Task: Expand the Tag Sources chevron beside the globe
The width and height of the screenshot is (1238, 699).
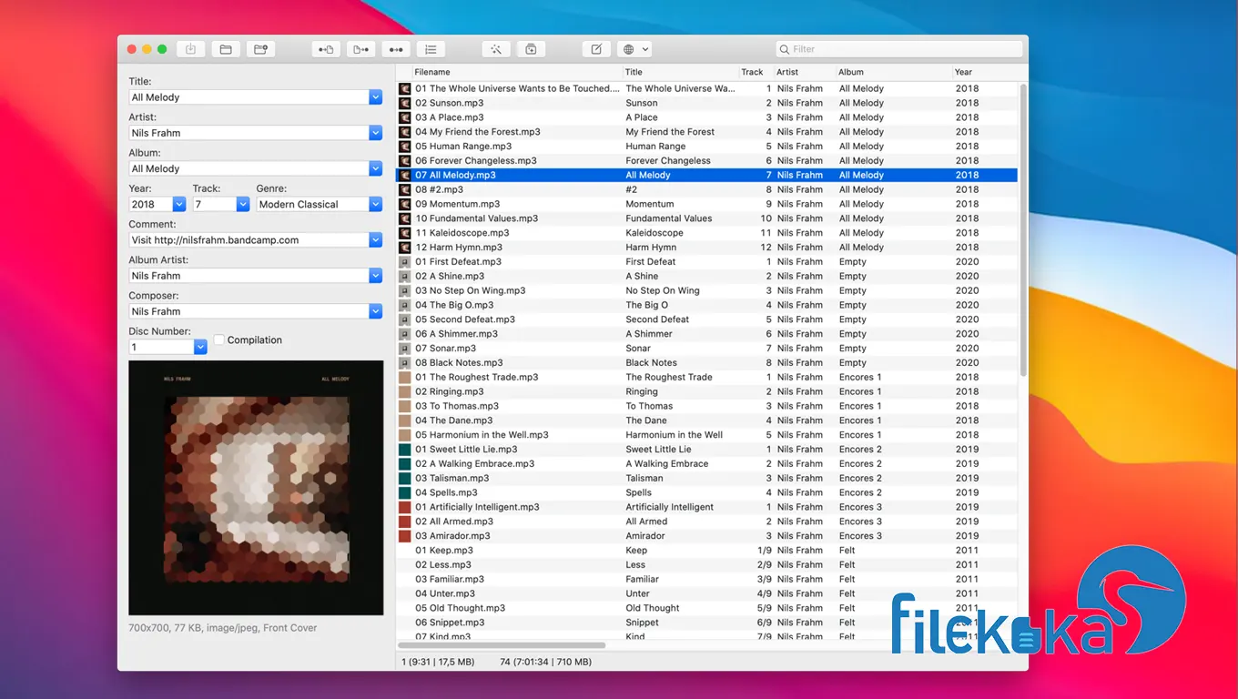Action: 645,49
